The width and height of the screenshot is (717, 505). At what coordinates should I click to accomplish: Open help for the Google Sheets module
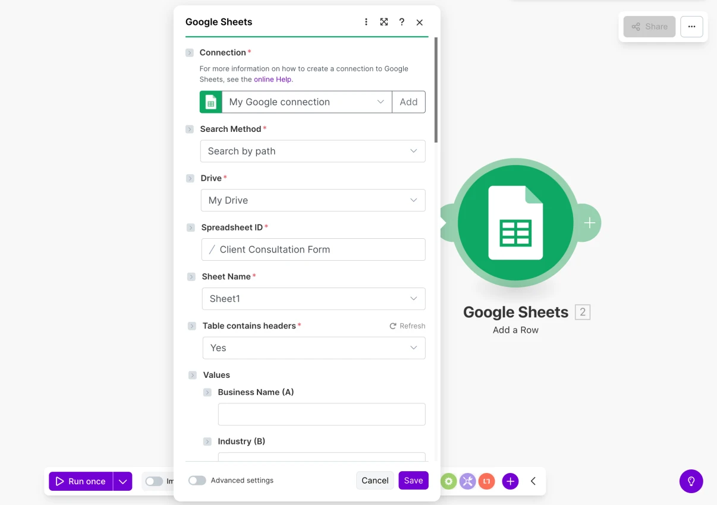pos(401,21)
